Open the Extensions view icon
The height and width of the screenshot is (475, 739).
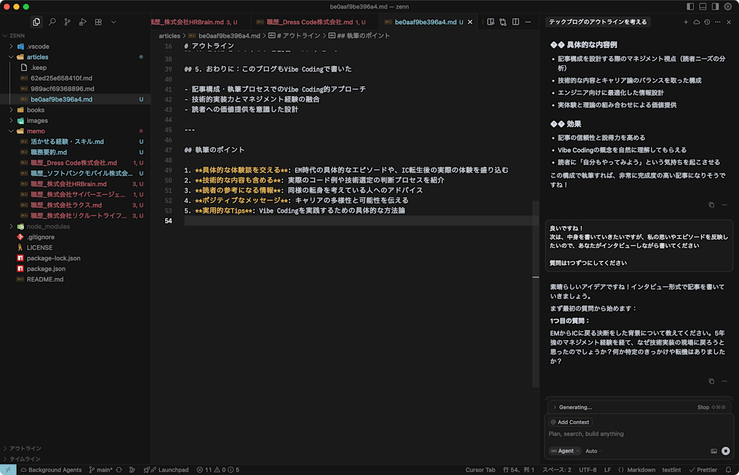[98, 22]
